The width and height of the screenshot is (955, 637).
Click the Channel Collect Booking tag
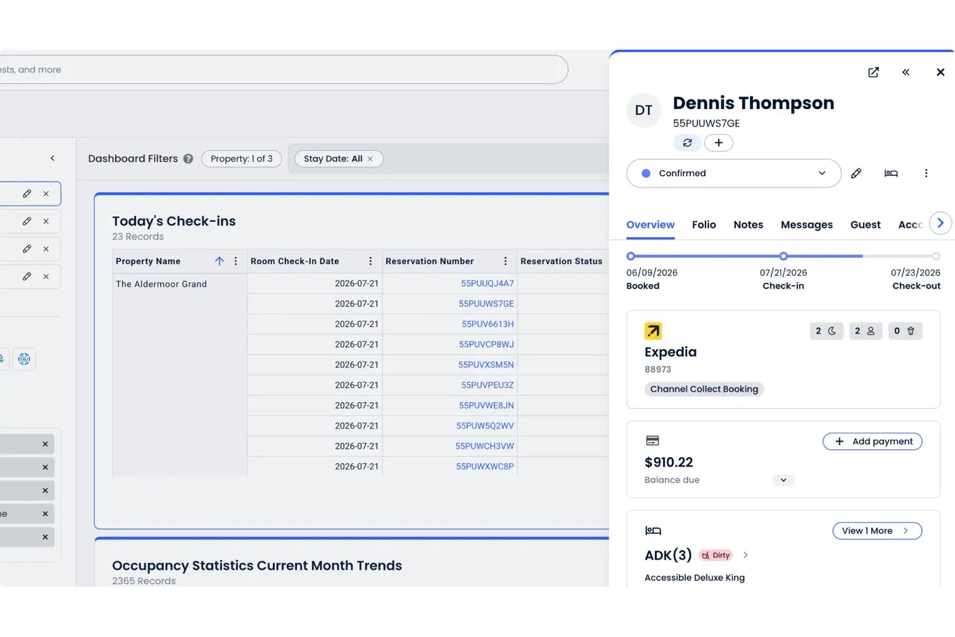(704, 389)
